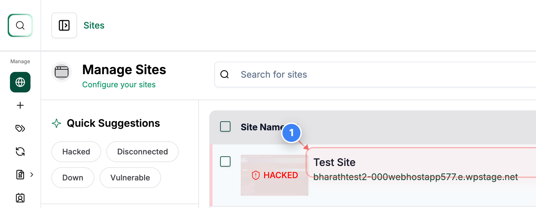Check the checkbox for the Test Site row
The width and height of the screenshot is (536, 208).
point(225,162)
